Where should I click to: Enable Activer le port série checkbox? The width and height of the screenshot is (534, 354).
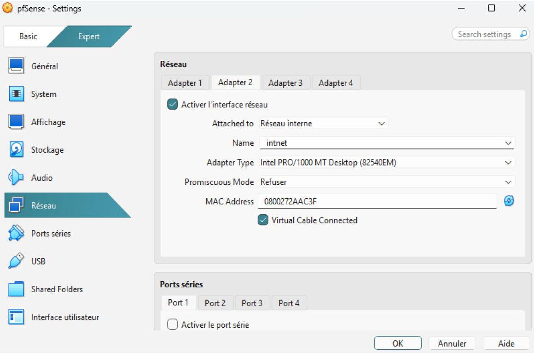tap(172, 324)
